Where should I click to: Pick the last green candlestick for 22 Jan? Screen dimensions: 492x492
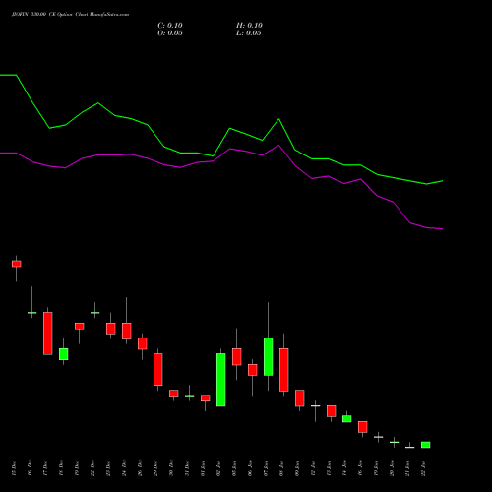click(426, 445)
